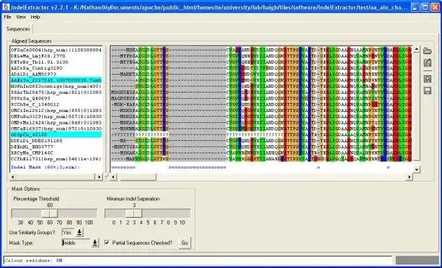Select the AACrPa_Contig3290 sequence row
This screenshot has height=268, width=442.
pyautogui.click(x=56, y=68)
